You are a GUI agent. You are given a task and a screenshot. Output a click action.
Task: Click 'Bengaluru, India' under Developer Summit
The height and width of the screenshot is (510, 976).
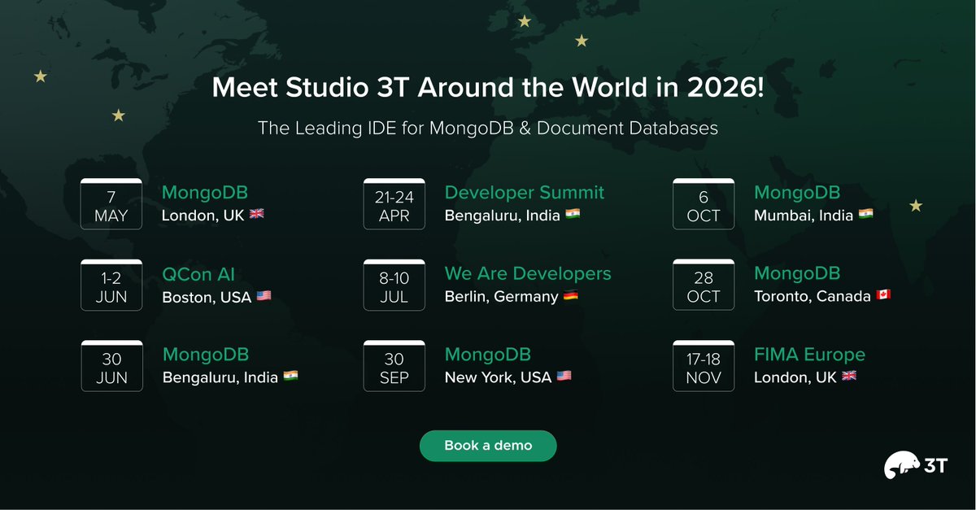point(503,216)
